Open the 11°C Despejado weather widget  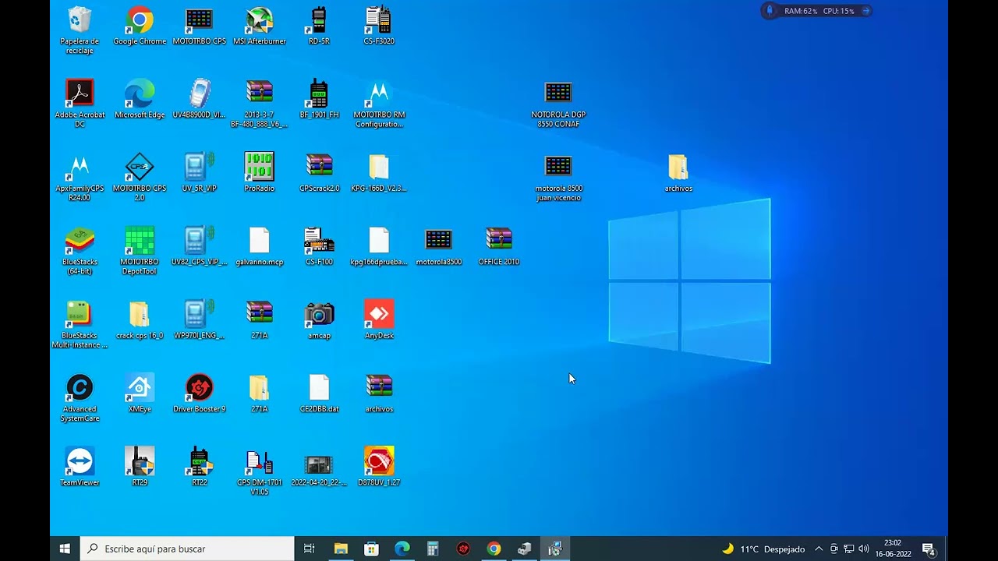(x=763, y=549)
